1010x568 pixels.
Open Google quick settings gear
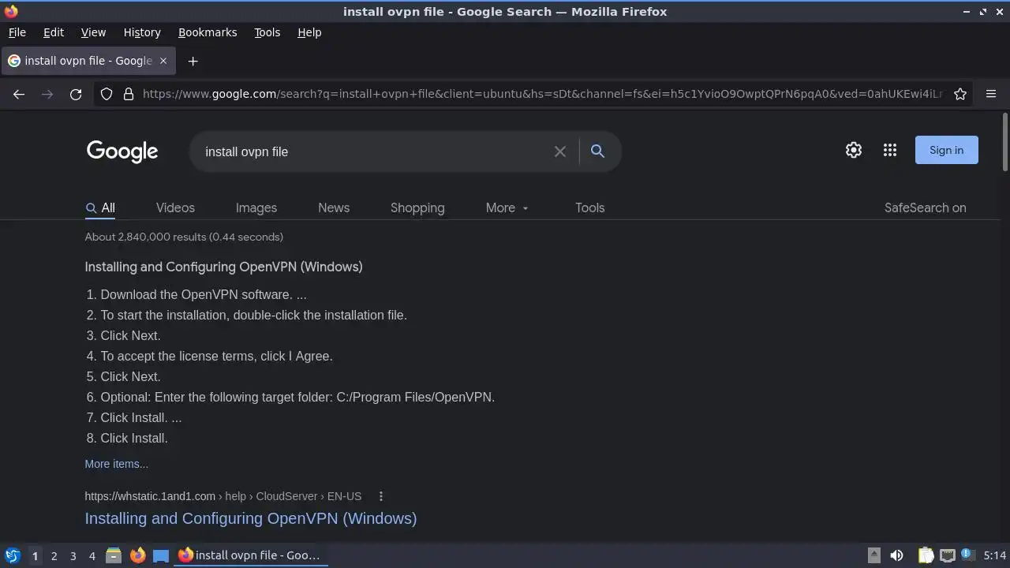[854, 150]
